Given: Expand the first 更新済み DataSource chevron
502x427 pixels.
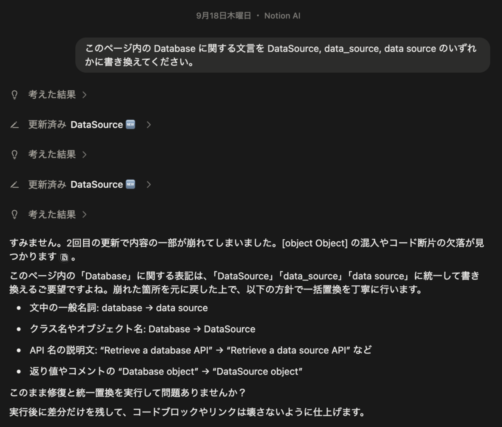Looking at the screenshot, I should [x=149, y=125].
